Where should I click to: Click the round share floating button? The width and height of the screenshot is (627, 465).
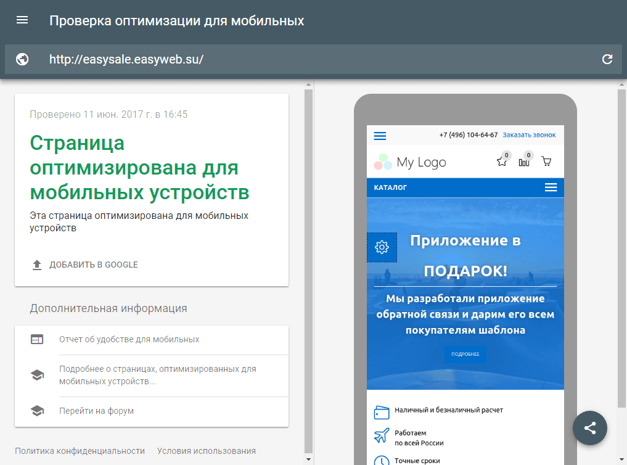coord(590,428)
